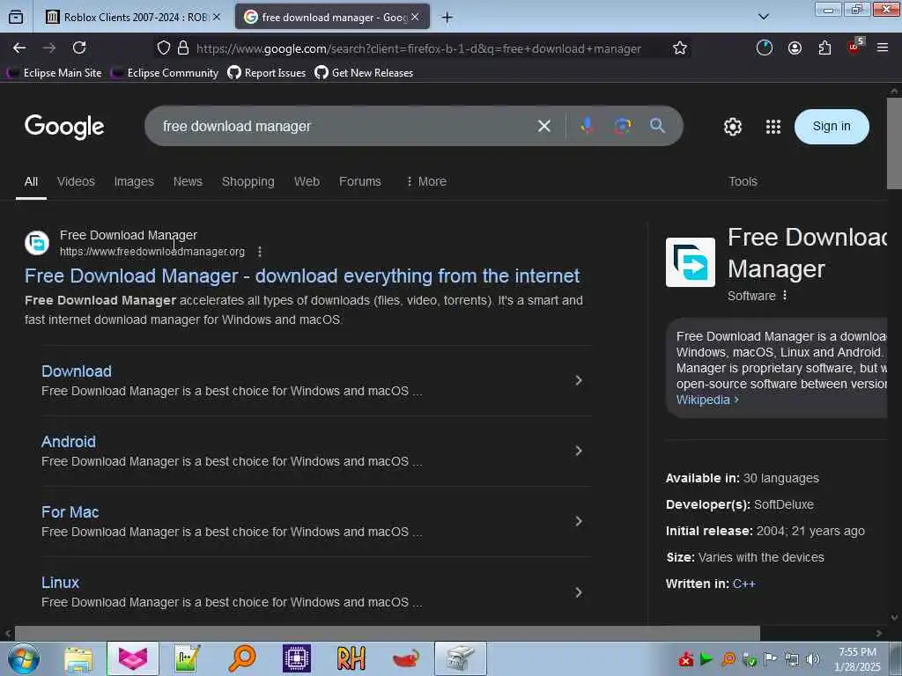902x676 pixels.
Task: Open Eclipse Main Site bookmark
Action: coord(55,73)
